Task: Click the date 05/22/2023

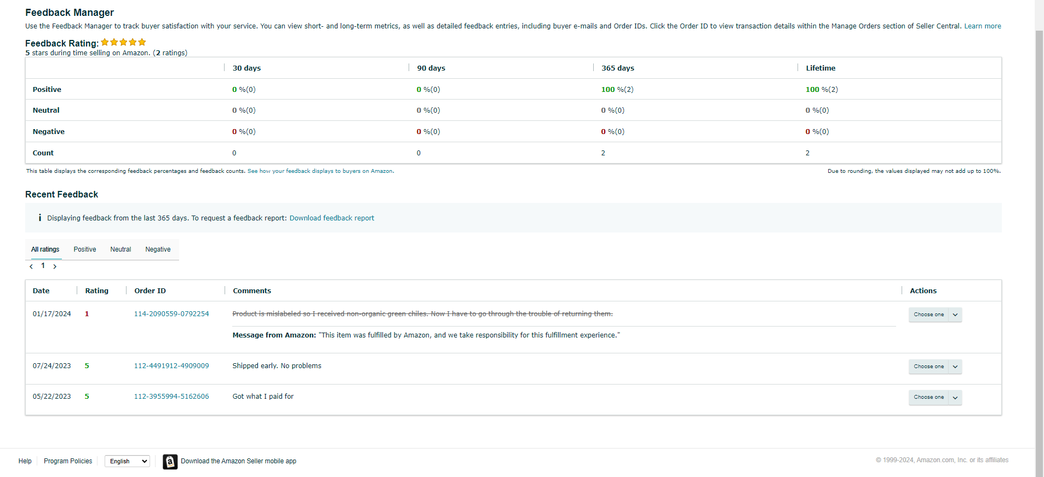Action: tap(51, 397)
